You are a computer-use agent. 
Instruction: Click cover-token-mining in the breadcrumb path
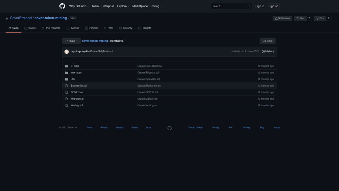click(x=95, y=41)
